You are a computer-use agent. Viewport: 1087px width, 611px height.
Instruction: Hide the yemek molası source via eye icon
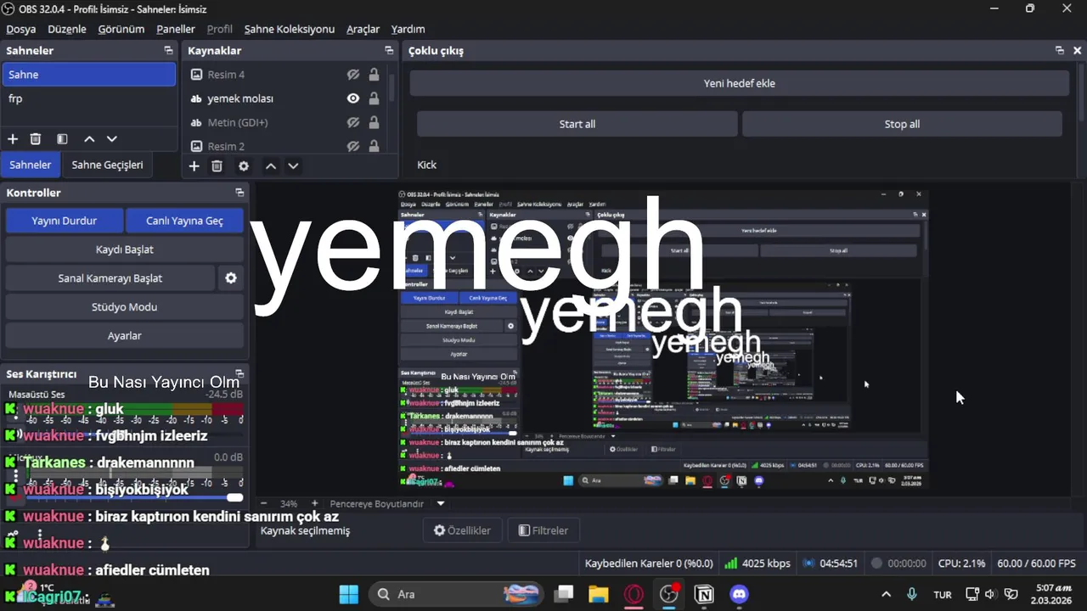coord(353,98)
